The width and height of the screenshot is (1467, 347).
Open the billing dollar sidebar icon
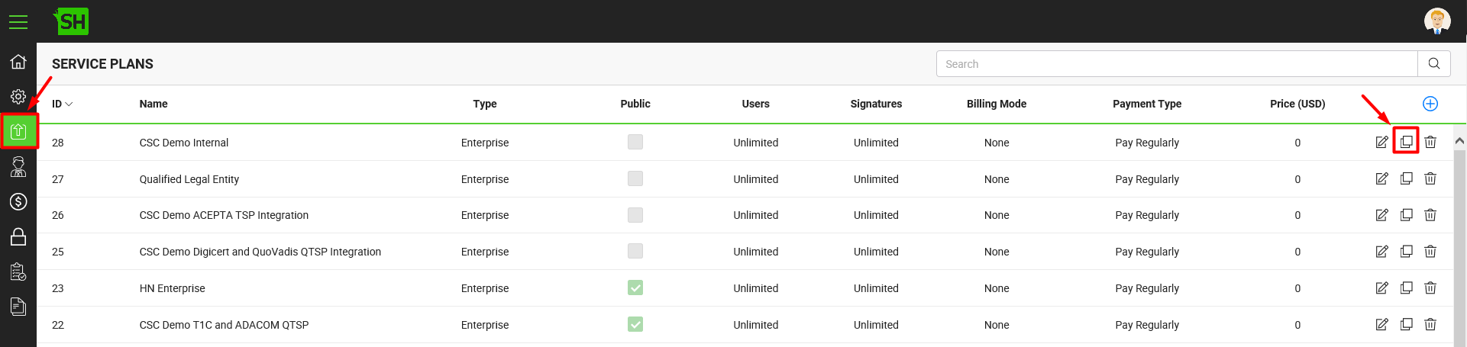[x=18, y=201]
